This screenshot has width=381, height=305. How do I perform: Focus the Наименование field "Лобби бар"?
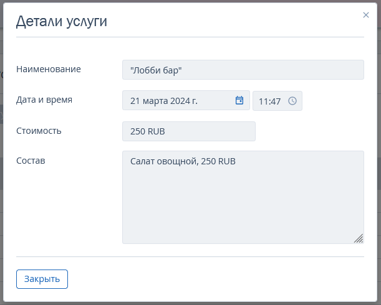(243, 70)
